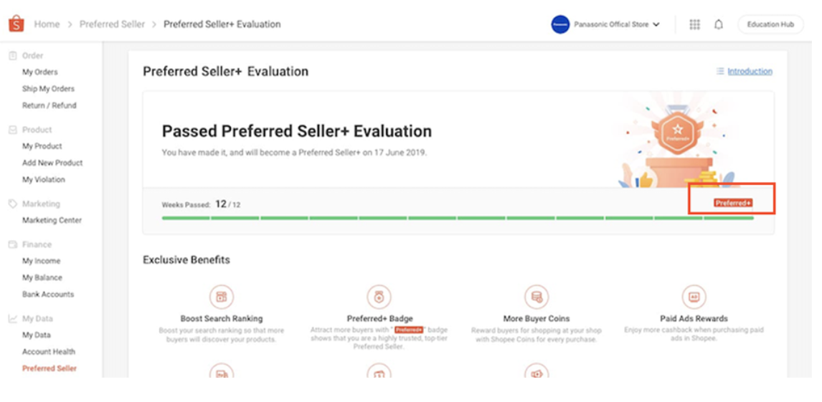The height and width of the screenshot is (402, 822).
Task: Click the Shopee logo icon
Action: 16,24
